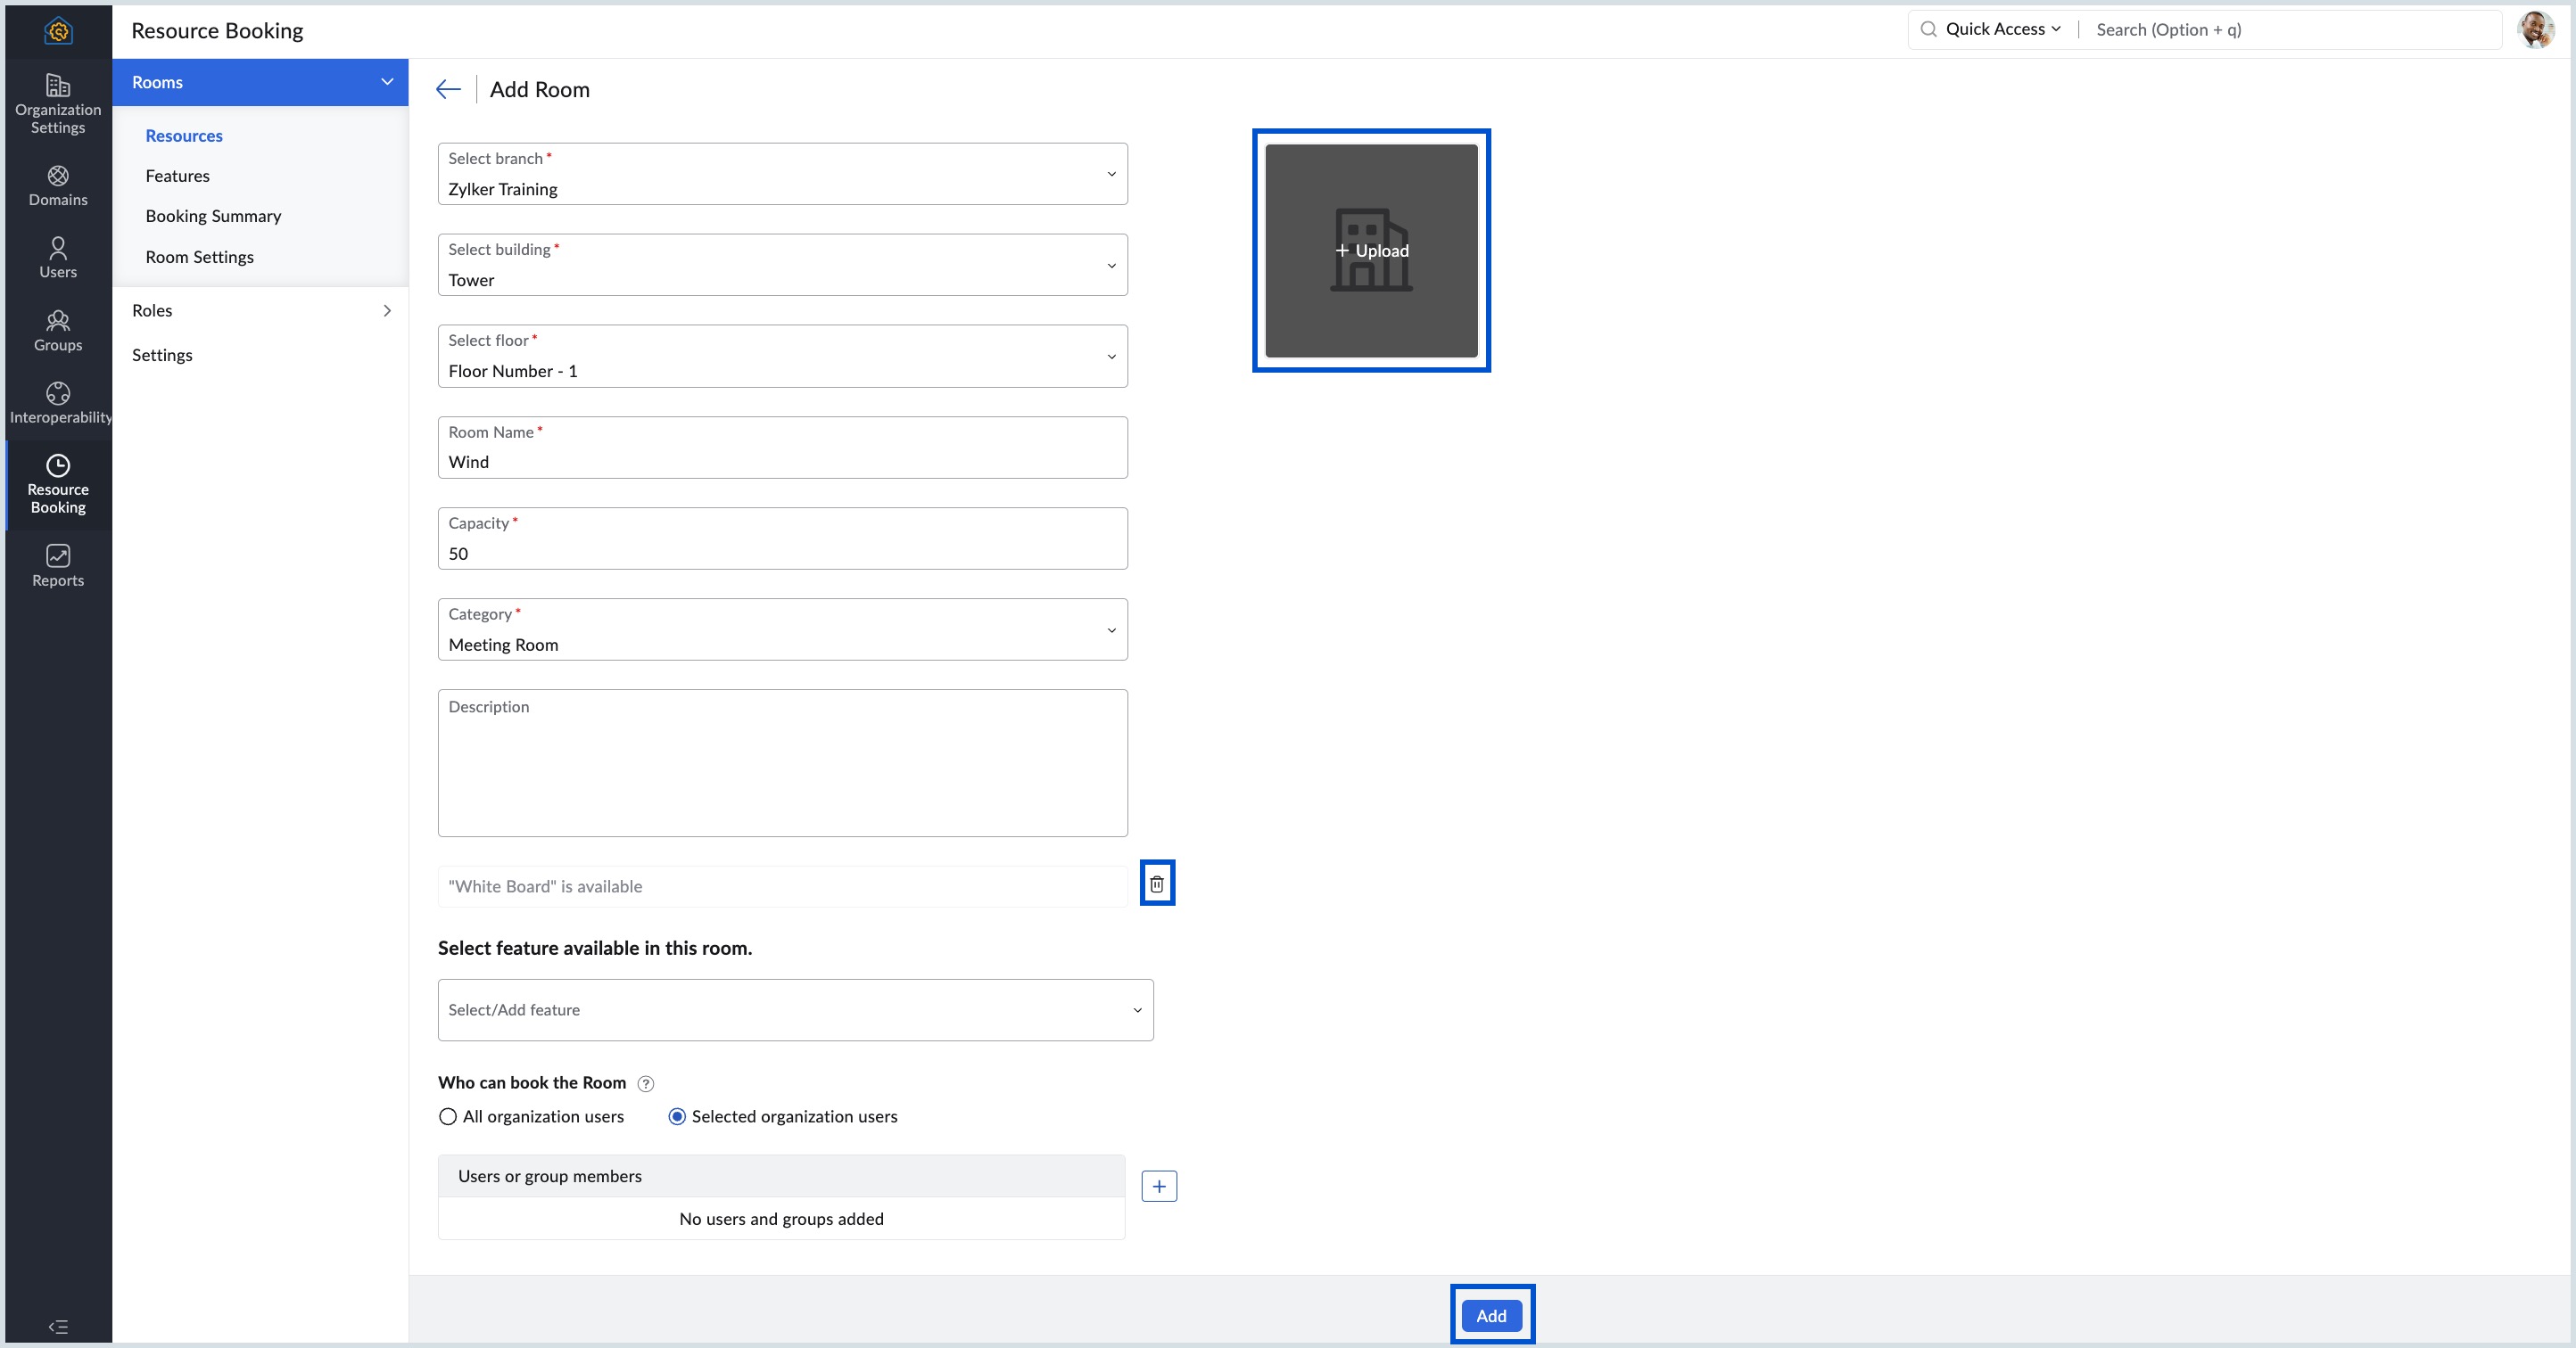Add users or groups with plus icon
The image size is (2576, 1348).
(1159, 1186)
